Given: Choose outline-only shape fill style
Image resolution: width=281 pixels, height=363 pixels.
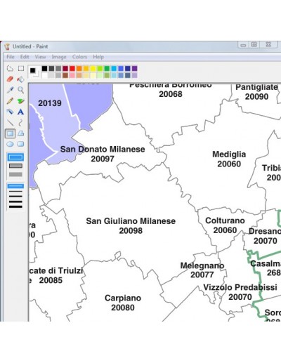Looking at the screenshot, I should 15,157.
